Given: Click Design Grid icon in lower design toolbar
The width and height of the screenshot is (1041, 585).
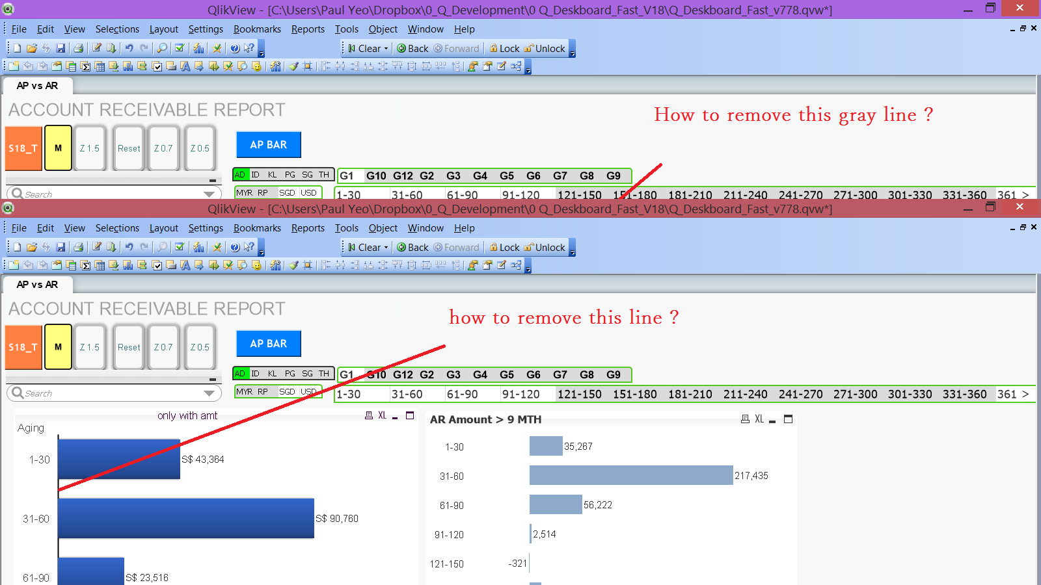Looking at the screenshot, I should [x=308, y=265].
